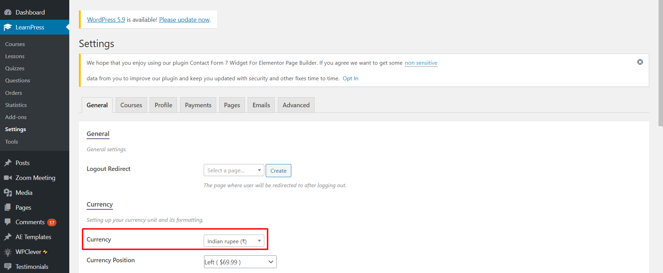Switch to the Courses settings tab
Viewport: 663px width, 273px height.
click(131, 105)
